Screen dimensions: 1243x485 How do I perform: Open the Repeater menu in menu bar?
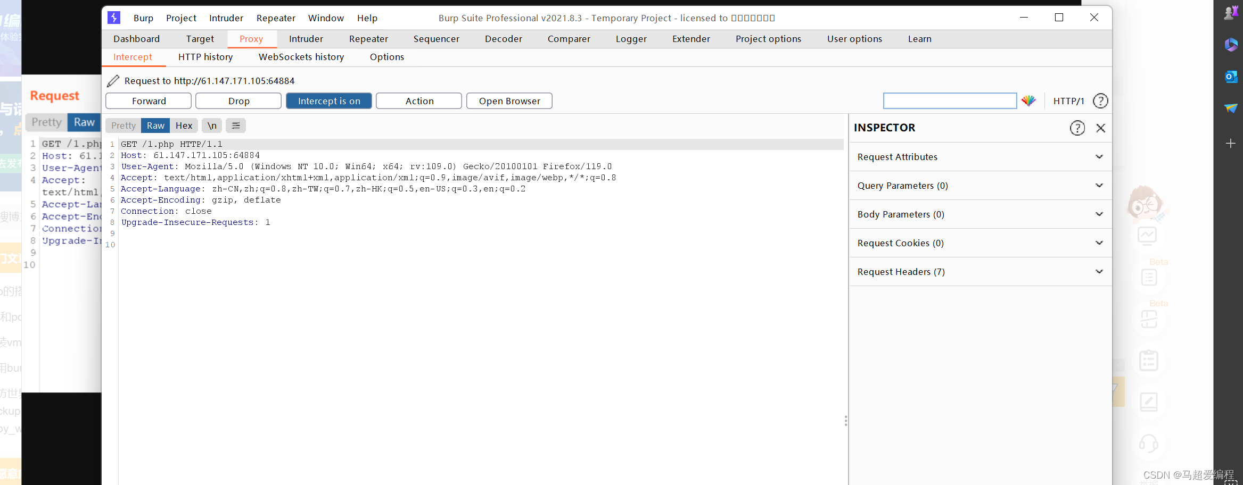(276, 18)
